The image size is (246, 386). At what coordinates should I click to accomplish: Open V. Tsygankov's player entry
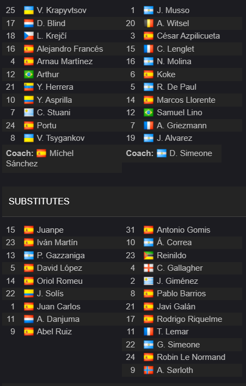click(60, 138)
